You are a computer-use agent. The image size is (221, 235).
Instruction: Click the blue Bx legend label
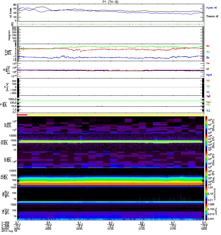click(x=208, y=58)
